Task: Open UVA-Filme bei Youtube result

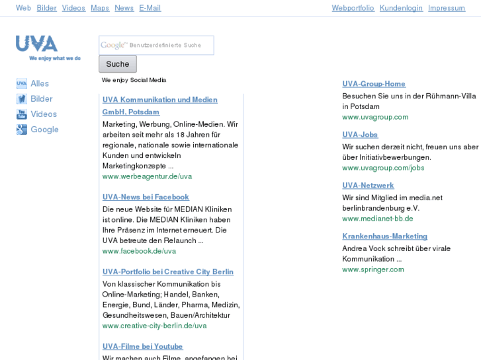Action: (x=143, y=346)
